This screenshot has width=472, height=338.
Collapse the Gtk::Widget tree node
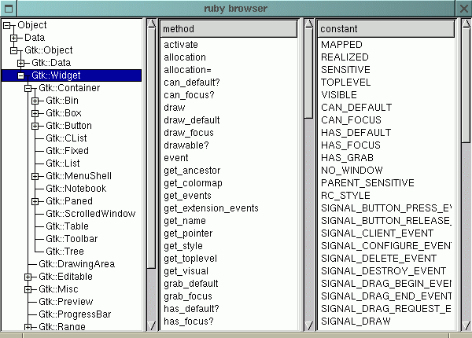[21, 75]
